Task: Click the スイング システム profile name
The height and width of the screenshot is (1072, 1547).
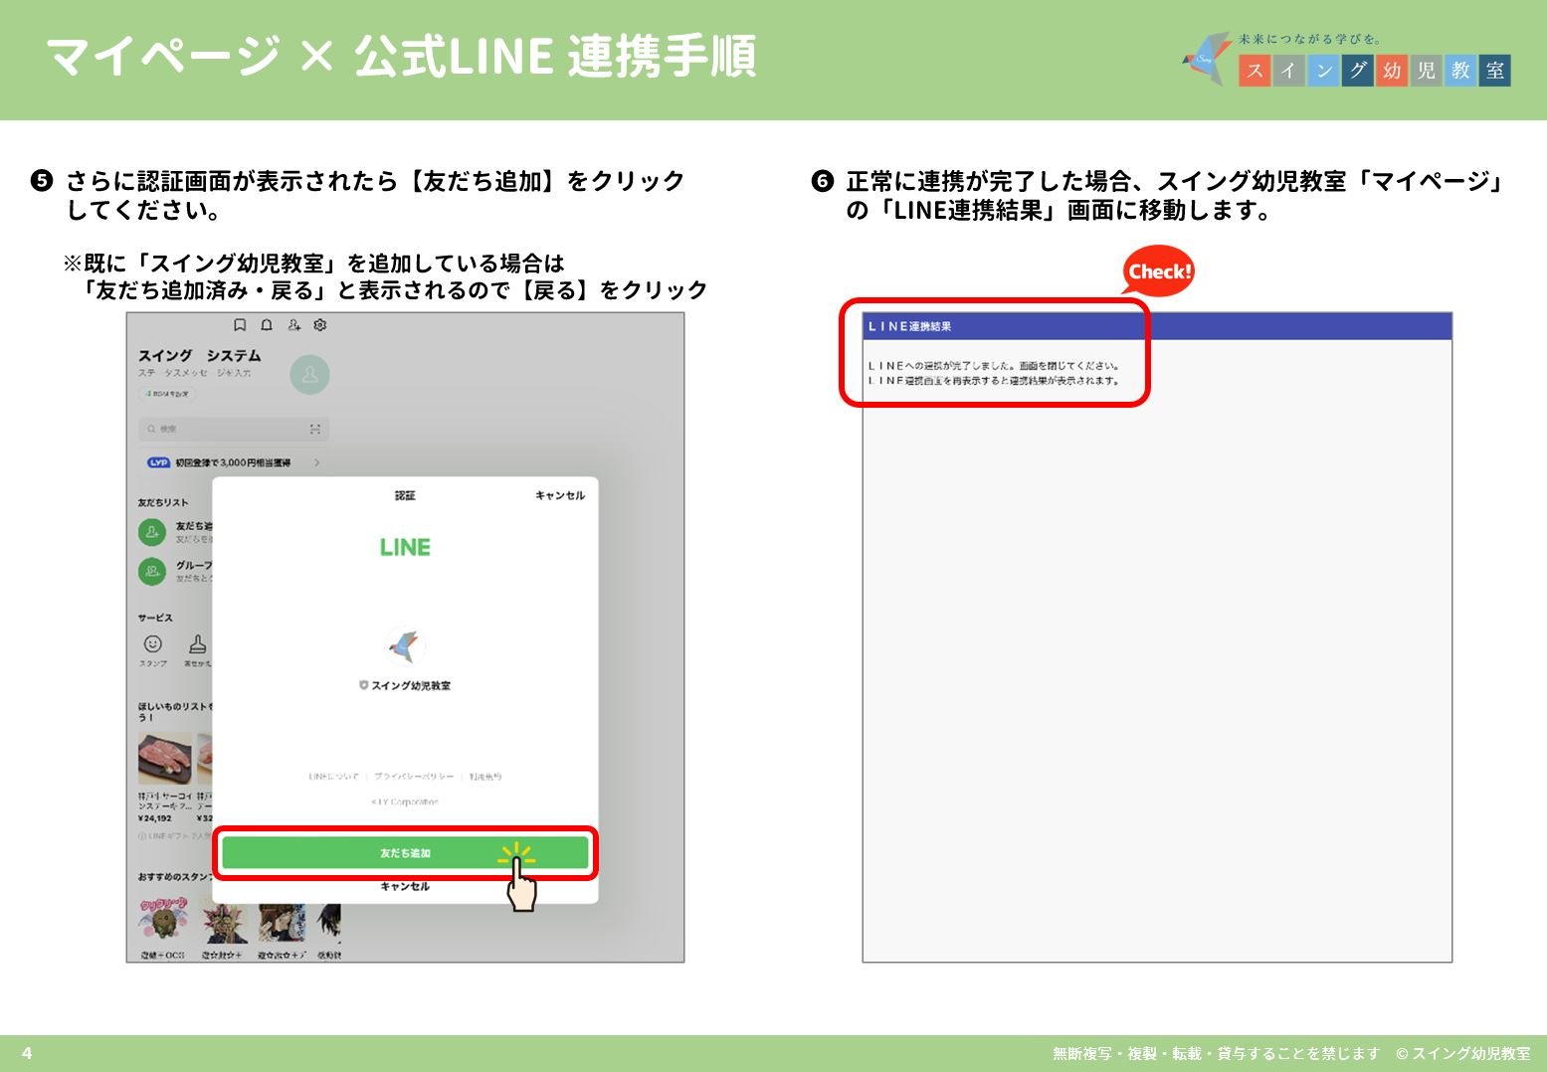Action: pos(199,355)
